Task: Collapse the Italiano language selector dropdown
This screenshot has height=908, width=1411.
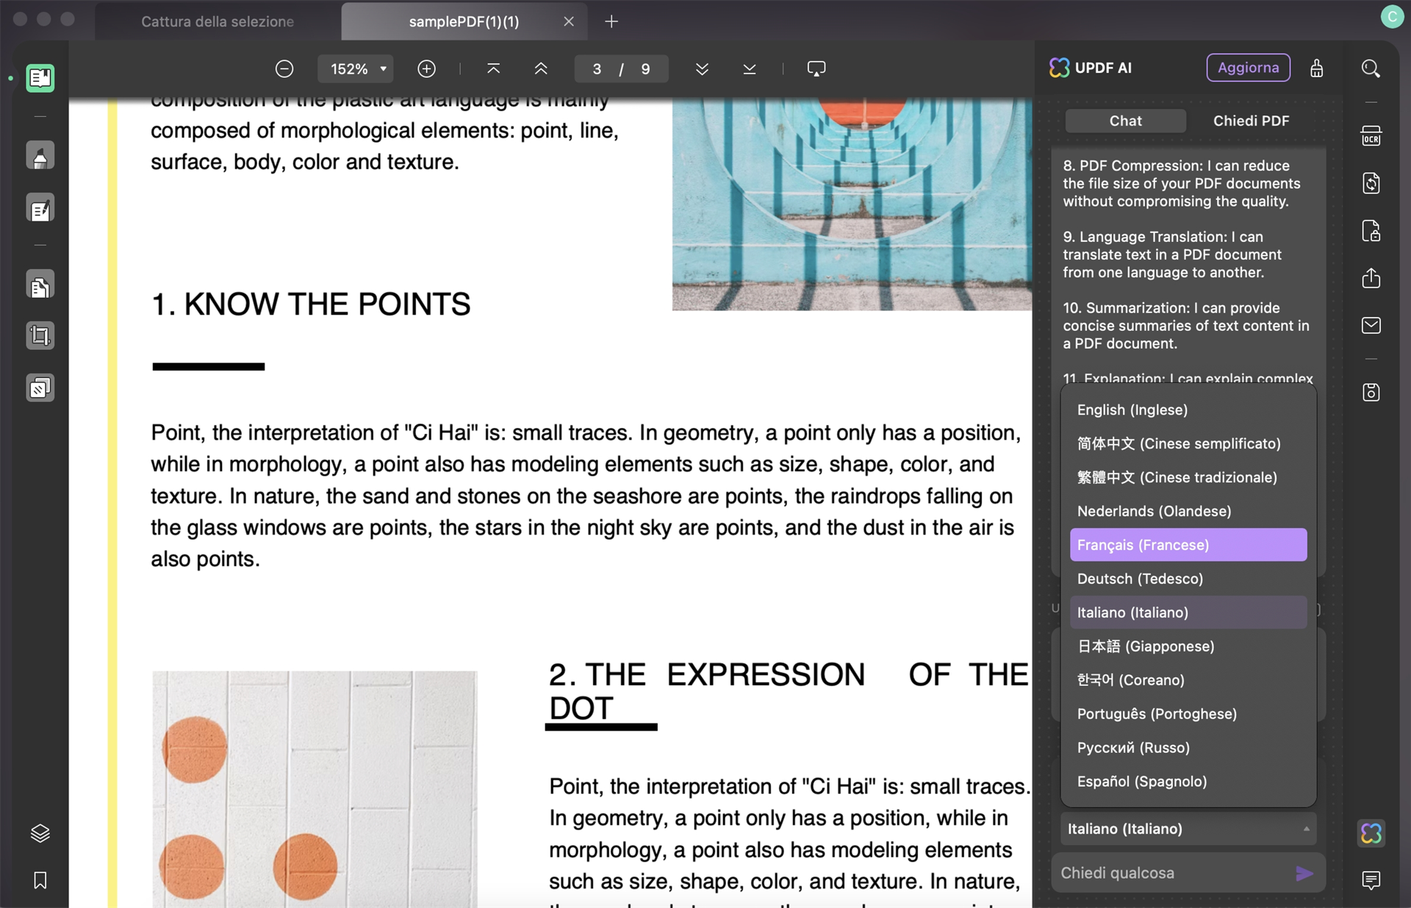Action: 1188,829
